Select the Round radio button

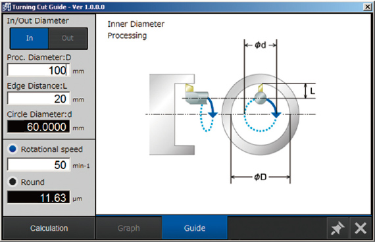tap(12, 181)
